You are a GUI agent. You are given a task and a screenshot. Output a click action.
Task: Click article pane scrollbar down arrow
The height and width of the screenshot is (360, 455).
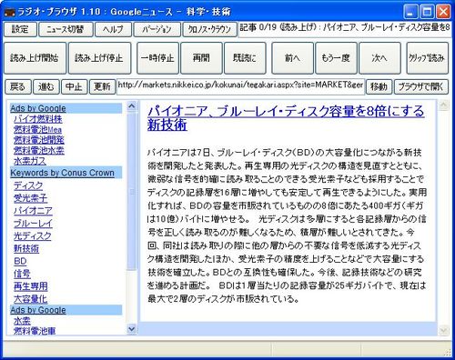tap(443, 330)
